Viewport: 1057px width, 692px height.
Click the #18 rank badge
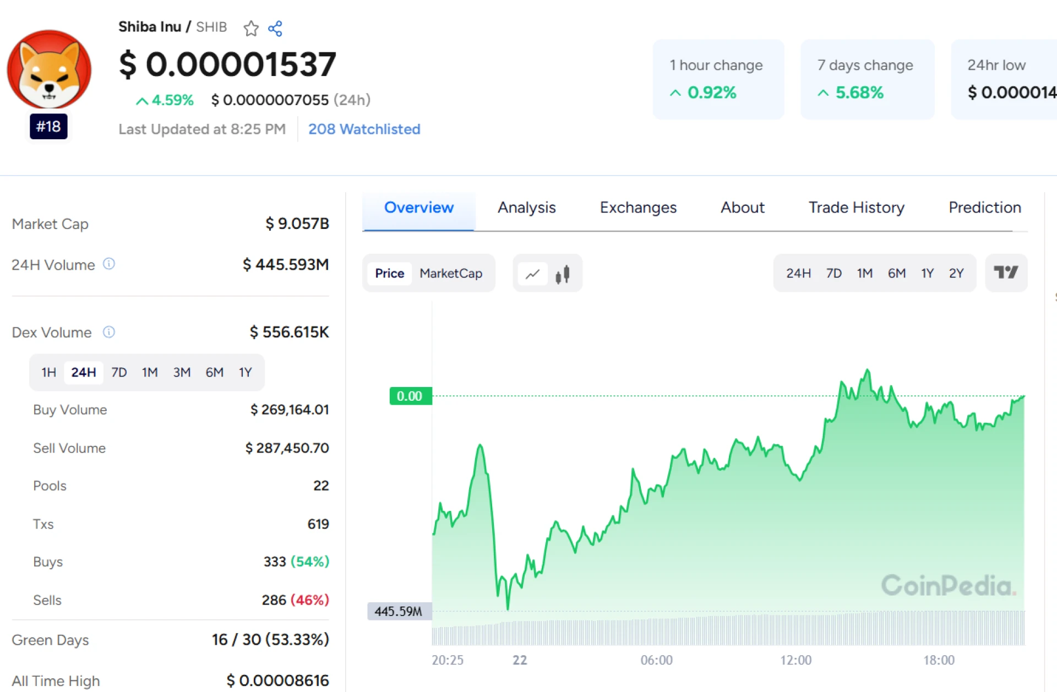(x=48, y=127)
